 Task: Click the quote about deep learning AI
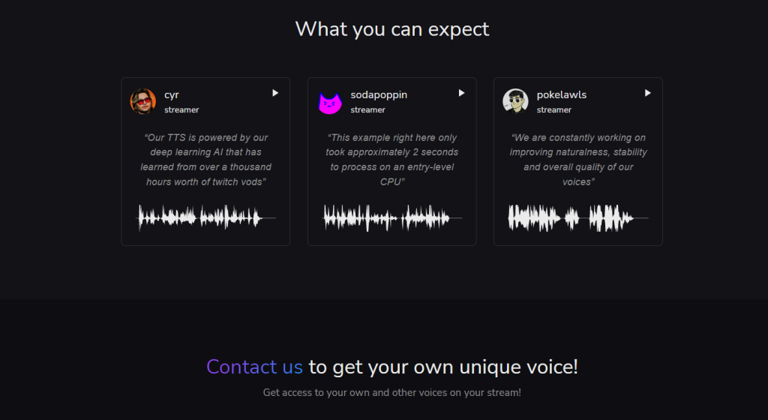205,160
